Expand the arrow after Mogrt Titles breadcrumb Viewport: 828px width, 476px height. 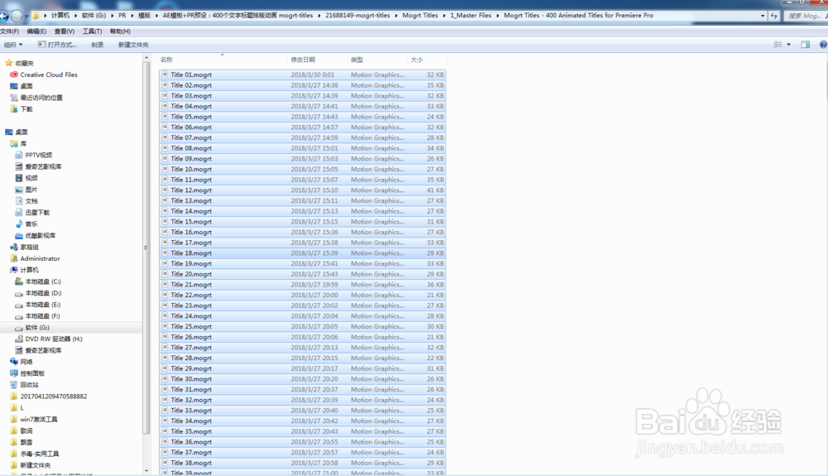tap(444, 16)
